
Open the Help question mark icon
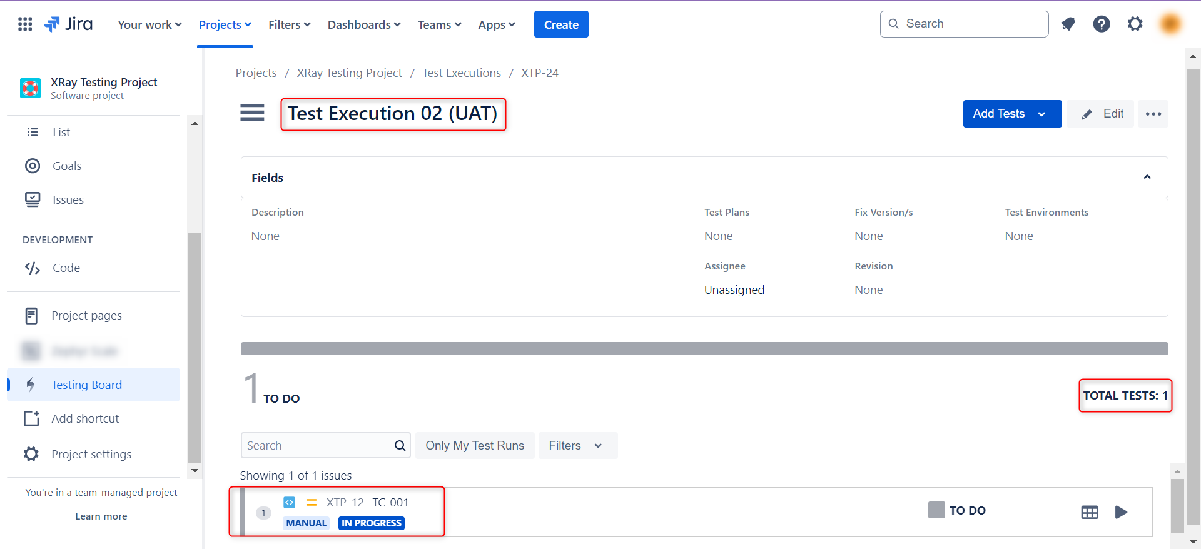click(x=1101, y=24)
